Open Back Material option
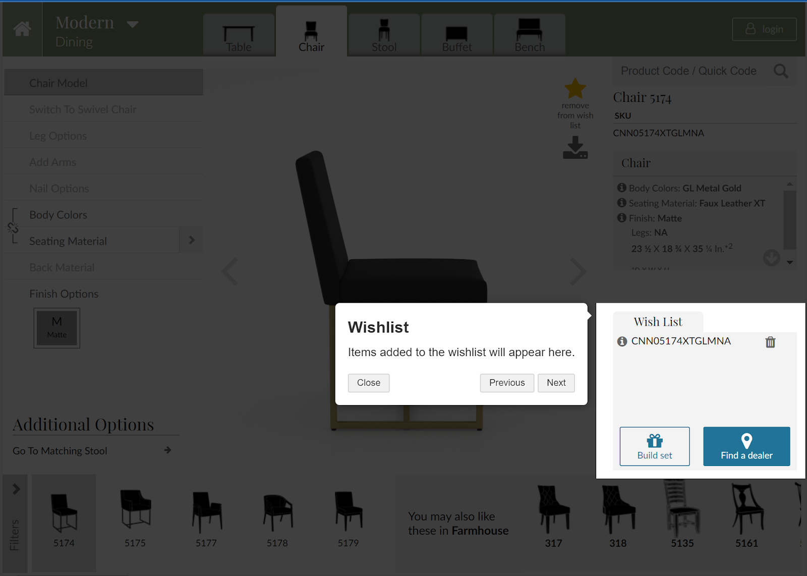Screen dimensions: 807x576 tap(103, 267)
